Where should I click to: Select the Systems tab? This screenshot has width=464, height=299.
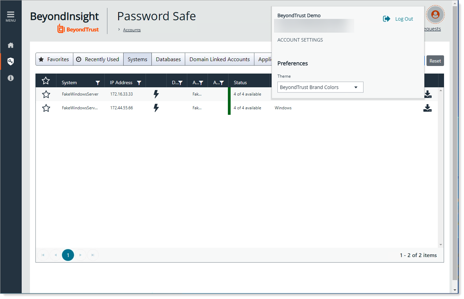(137, 59)
